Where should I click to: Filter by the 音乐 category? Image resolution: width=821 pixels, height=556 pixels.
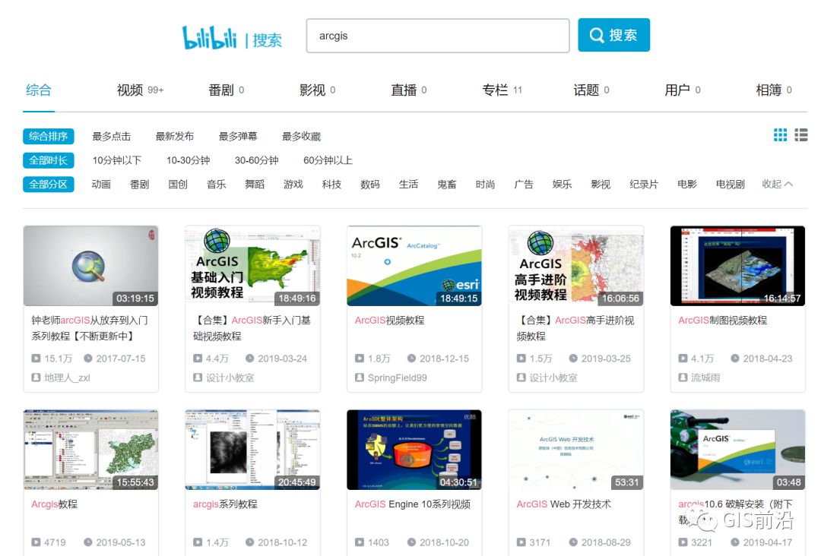(216, 184)
